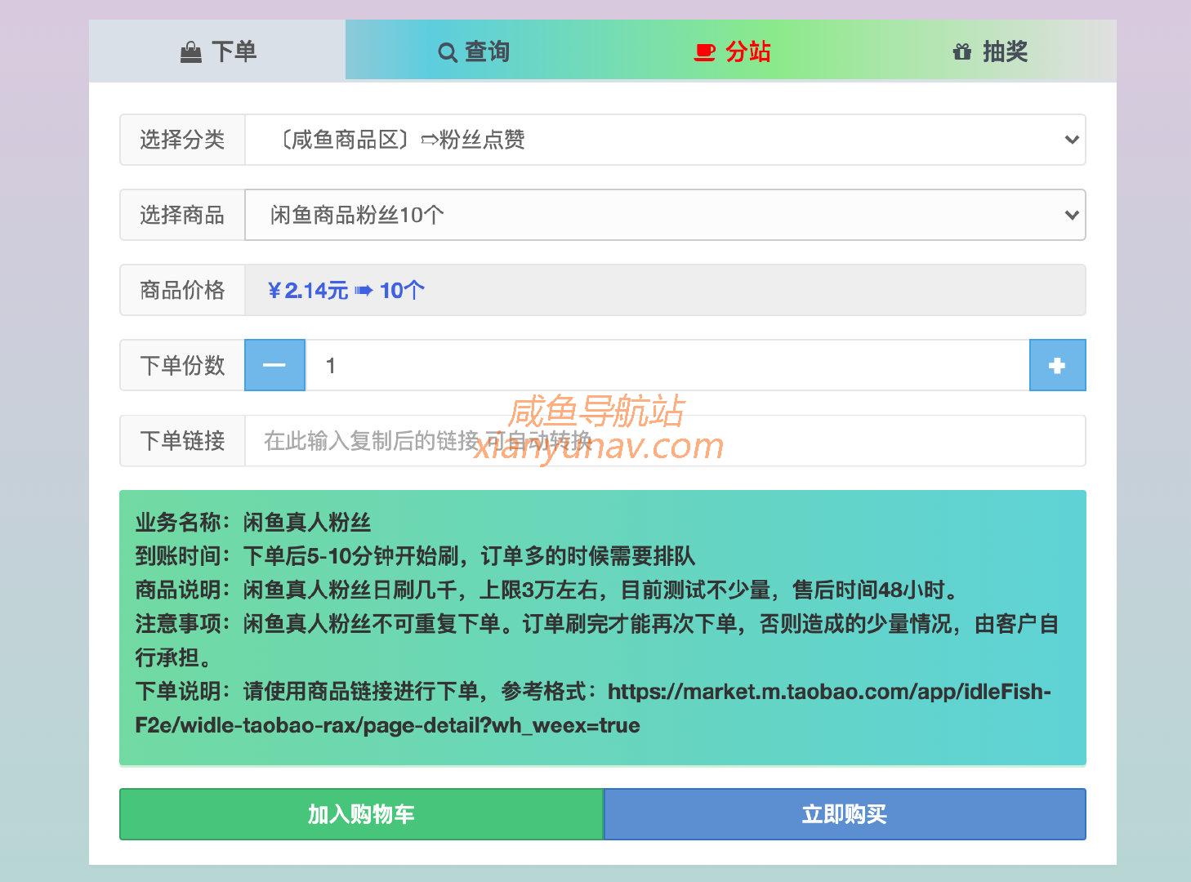Click the 立即购买 button
The height and width of the screenshot is (882, 1191).
click(x=845, y=814)
